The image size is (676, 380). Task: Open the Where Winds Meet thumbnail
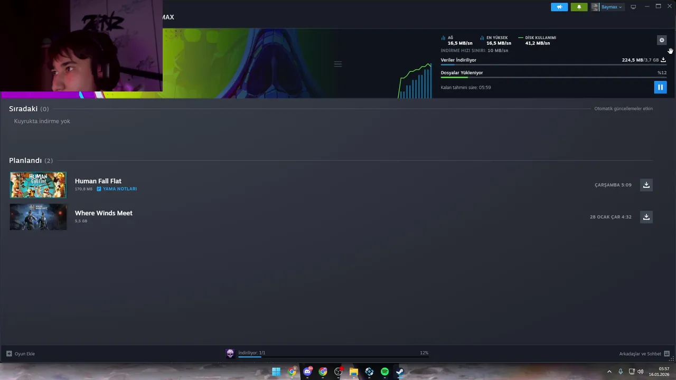click(x=38, y=217)
